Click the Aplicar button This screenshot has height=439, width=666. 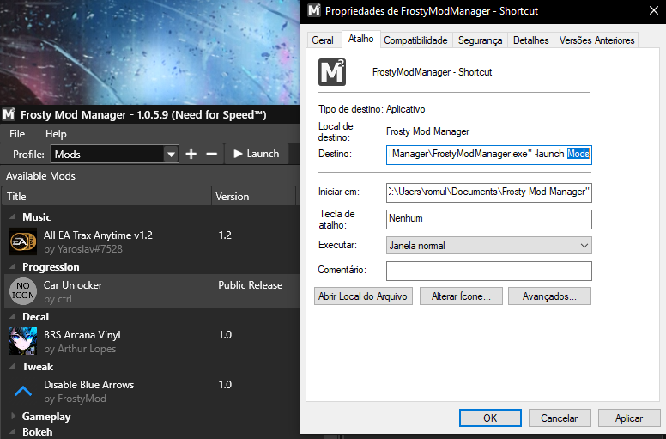click(x=629, y=418)
